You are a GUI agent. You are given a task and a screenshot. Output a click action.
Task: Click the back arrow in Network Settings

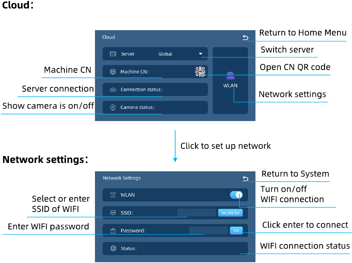tap(245, 179)
